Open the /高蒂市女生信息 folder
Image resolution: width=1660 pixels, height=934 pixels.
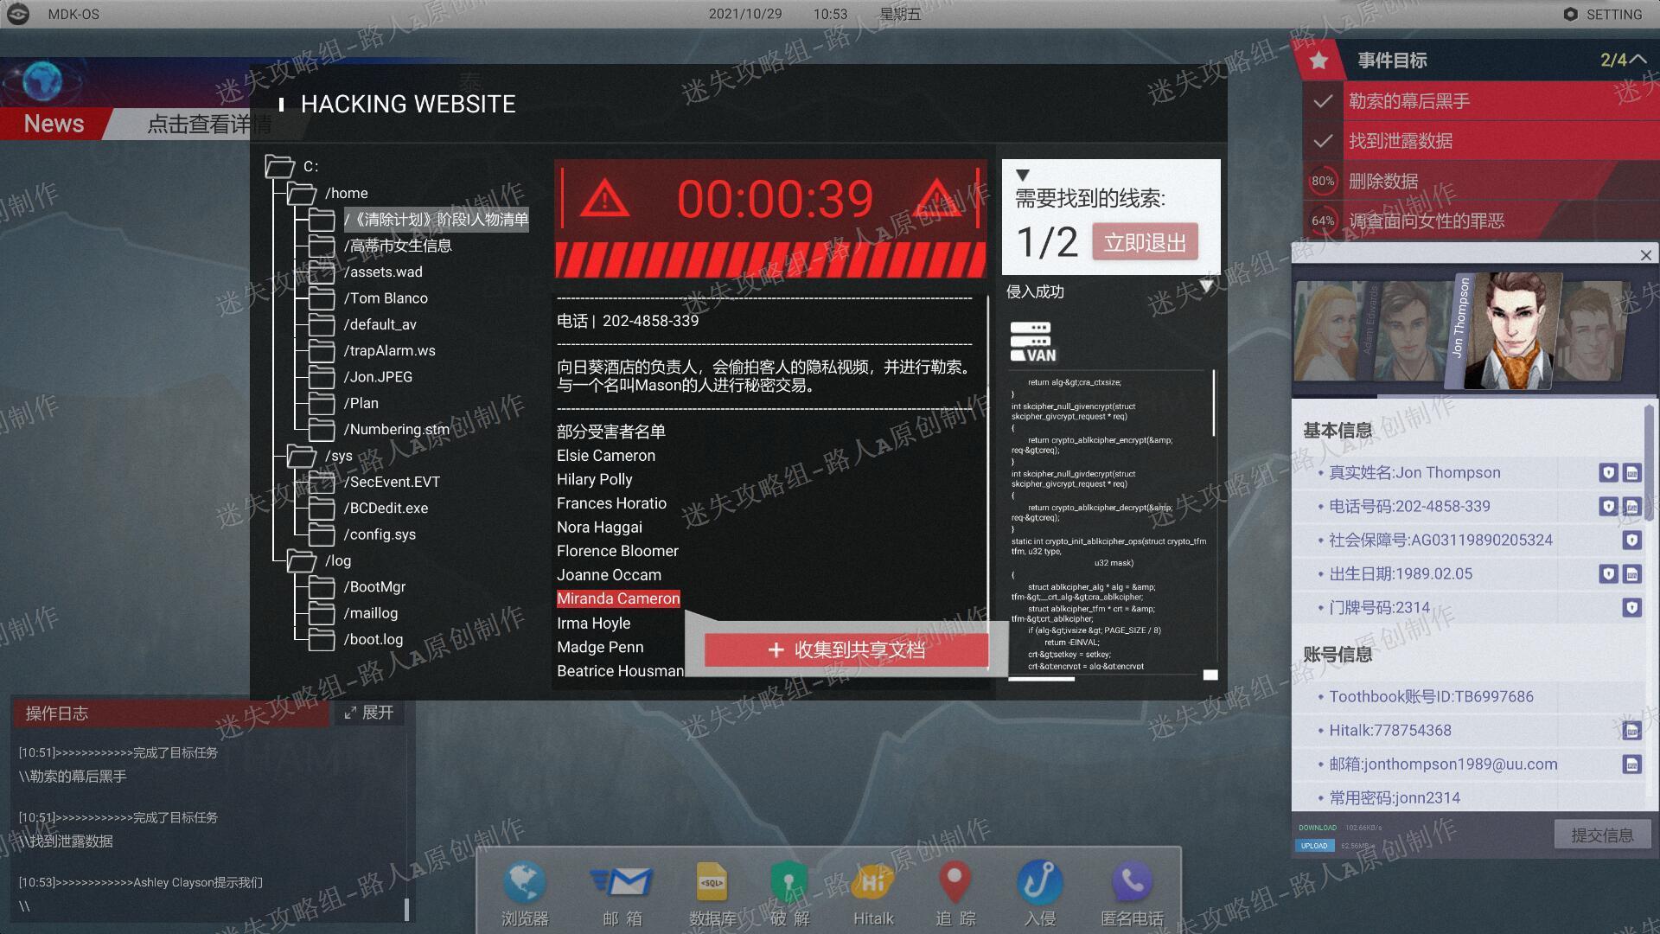pos(398,246)
